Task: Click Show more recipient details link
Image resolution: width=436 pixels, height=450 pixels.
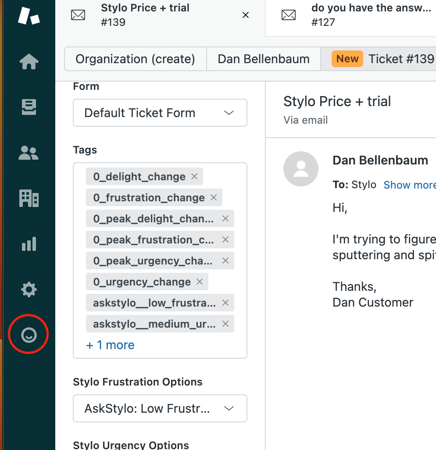Action: (x=410, y=185)
